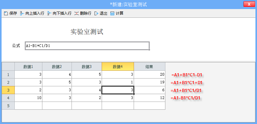Click row 4 数据1 cell showing 10

click(28, 98)
